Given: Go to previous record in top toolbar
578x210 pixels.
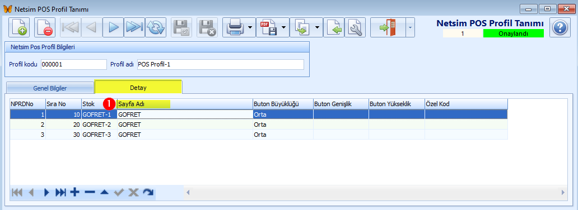Looking at the screenshot, I should [92, 27].
